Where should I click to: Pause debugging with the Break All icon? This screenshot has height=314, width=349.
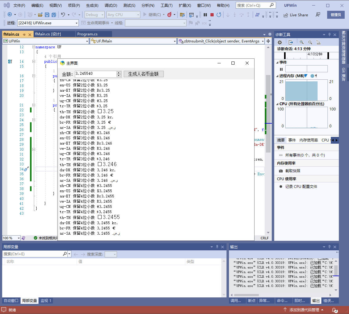205,15
